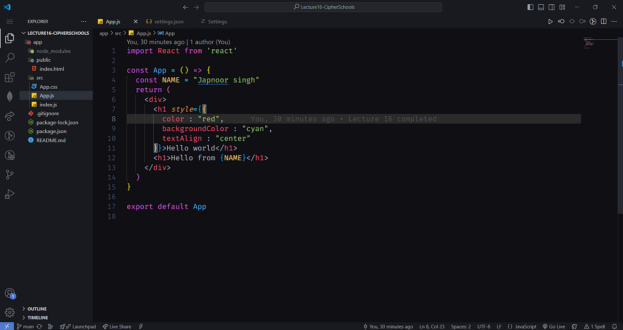Click Ln 8, Col 23 position indicator
This screenshot has height=330, width=623.
431,326
